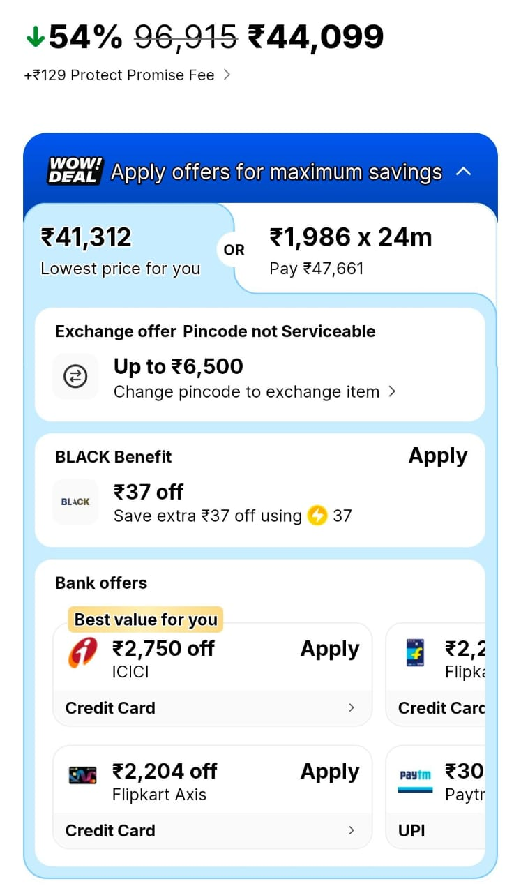Image resolution: width=521 pixels, height=893 pixels.
Task: Click the Flipkart Axis card icon
Action: [x=83, y=775]
